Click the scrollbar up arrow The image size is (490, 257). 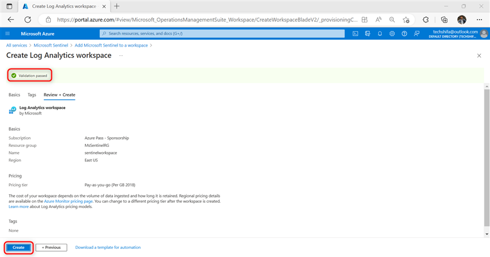(487, 86)
